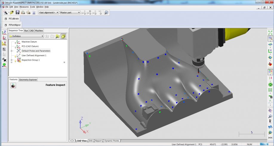Viewport: 274px width, 146px height.
Task: Open the View menu
Action: click(16, 7)
